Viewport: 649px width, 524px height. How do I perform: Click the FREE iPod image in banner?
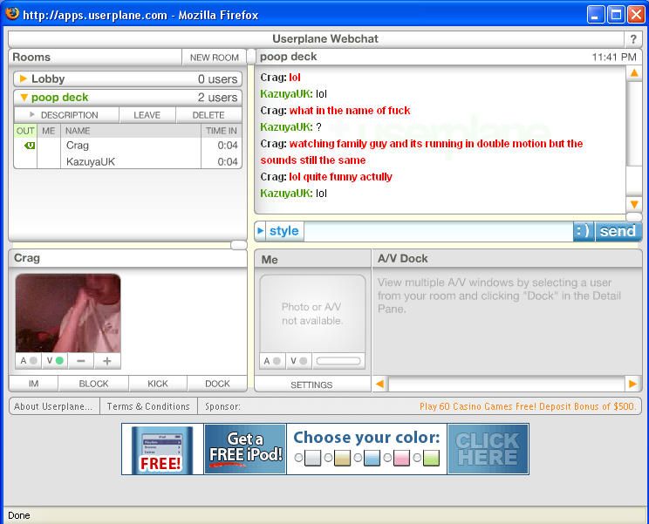click(162, 450)
